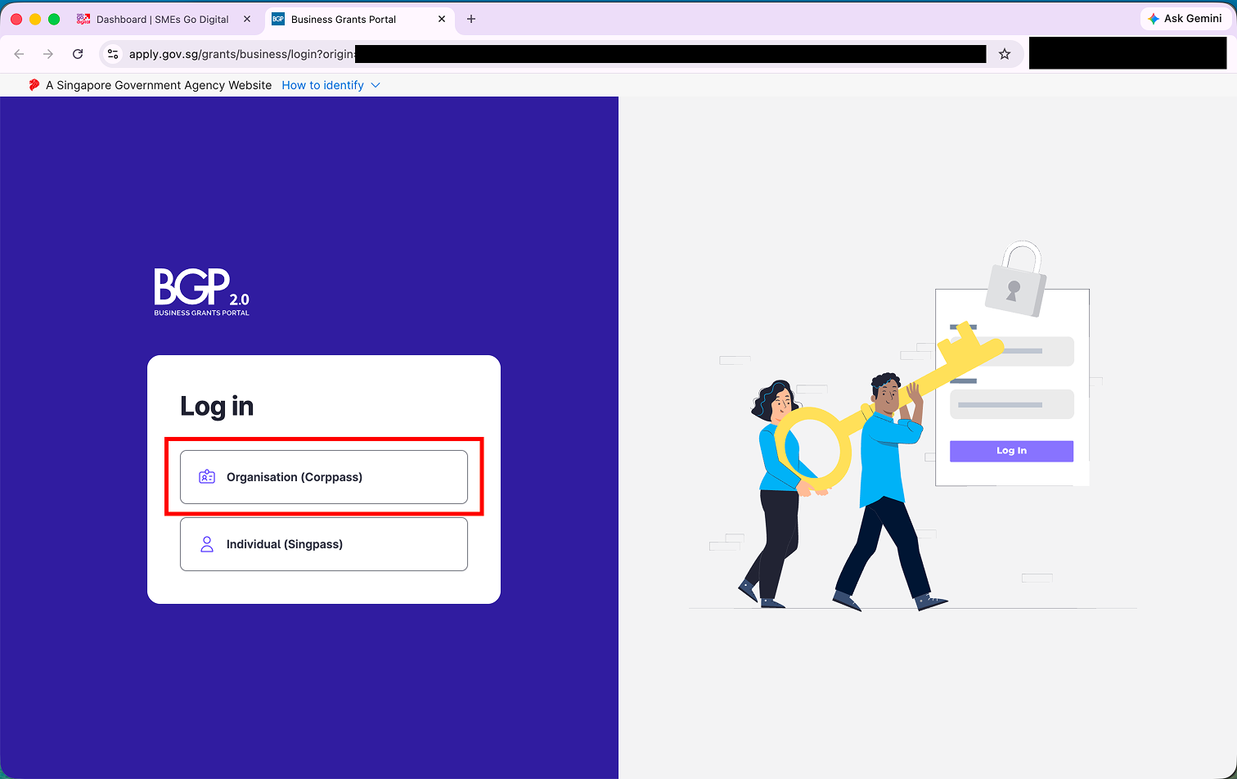1237x779 pixels.
Task: Click the green macOS fullscreen window button
Action: pyautogui.click(x=54, y=19)
